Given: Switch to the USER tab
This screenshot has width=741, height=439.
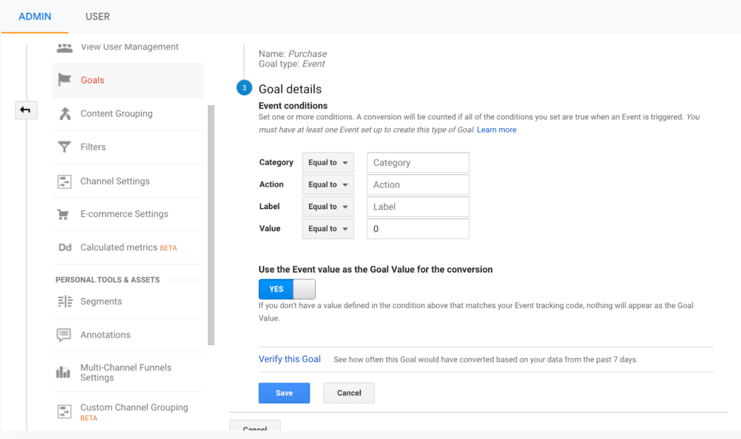Looking at the screenshot, I should [x=97, y=16].
